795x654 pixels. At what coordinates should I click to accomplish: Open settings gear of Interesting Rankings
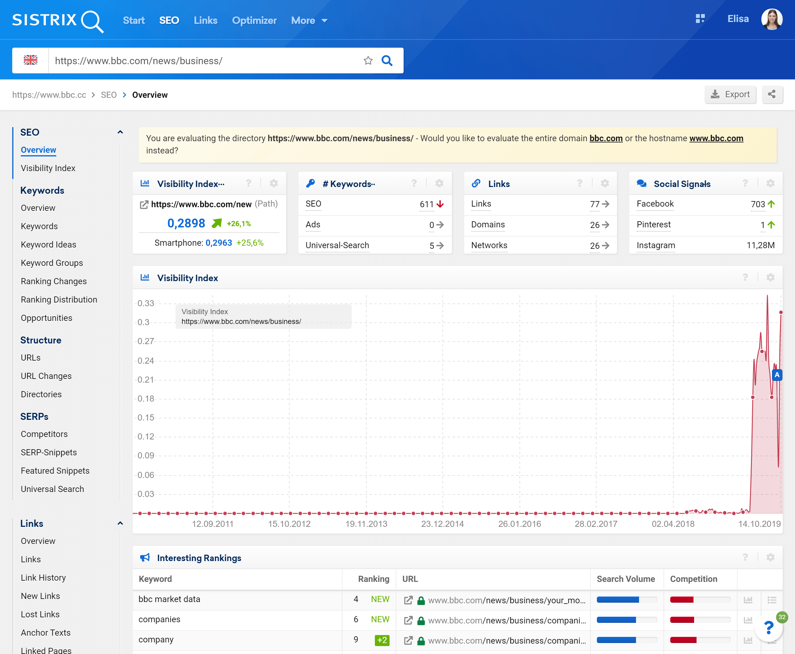tap(770, 557)
